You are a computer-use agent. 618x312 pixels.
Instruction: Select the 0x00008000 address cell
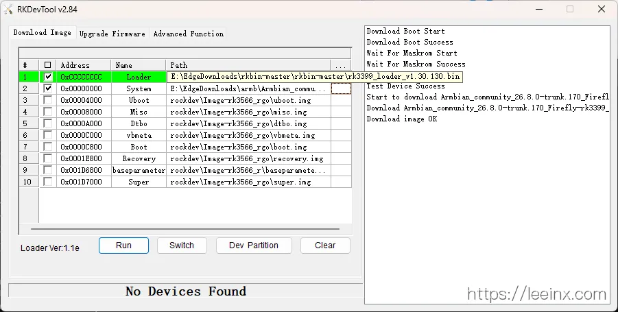84,112
